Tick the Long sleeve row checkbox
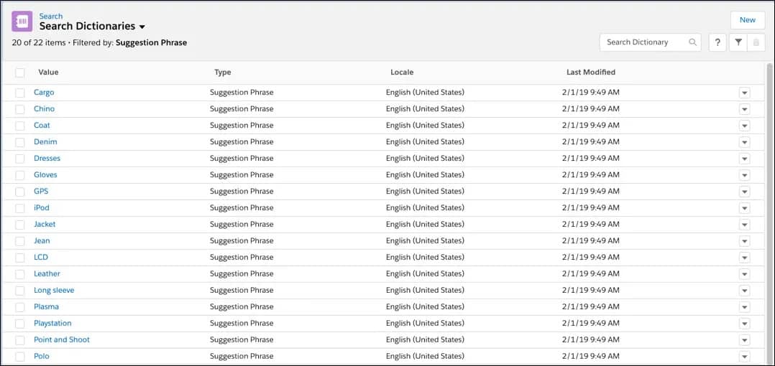This screenshot has width=775, height=366. [x=20, y=291]
